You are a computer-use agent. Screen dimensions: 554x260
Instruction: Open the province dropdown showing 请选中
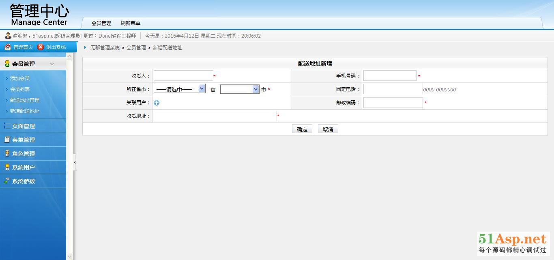179,89
